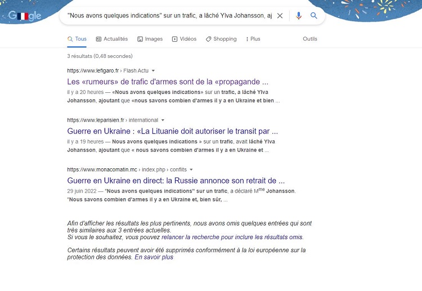Select the Tous results tab

(77, 39)
